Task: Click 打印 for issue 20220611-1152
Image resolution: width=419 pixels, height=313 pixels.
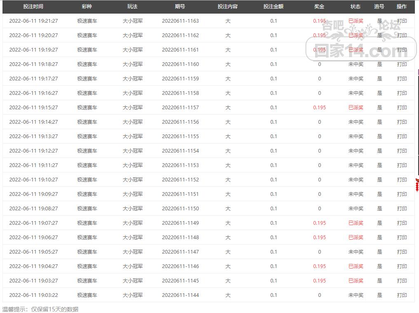Action: click(402, 180)
